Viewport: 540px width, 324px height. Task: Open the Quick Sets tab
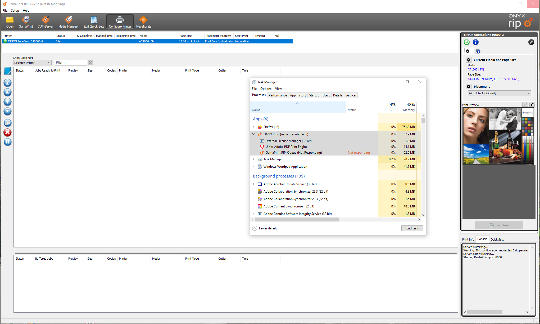click(x=497, y=239)
